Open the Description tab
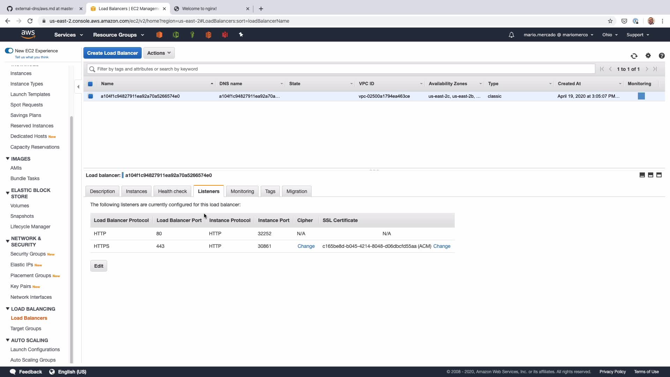This screenshot has height=377, width=670. (102, 191)
